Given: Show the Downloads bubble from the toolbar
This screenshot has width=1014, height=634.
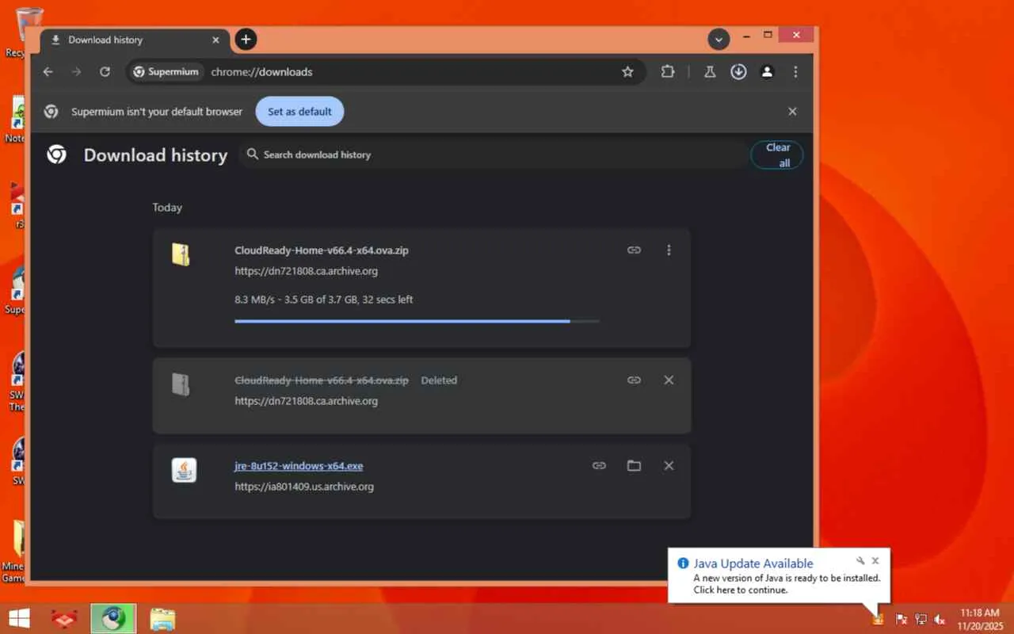Looking at the screenshot, I should coord(738,72).
